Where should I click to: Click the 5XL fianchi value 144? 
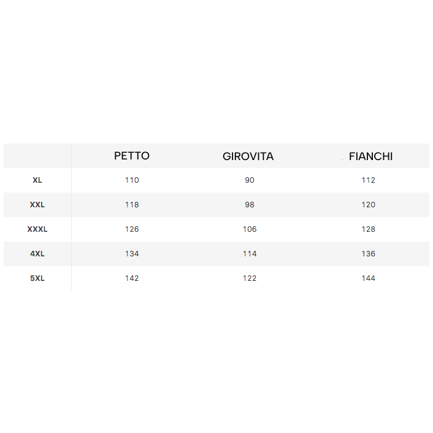click(x=369, y=278)
